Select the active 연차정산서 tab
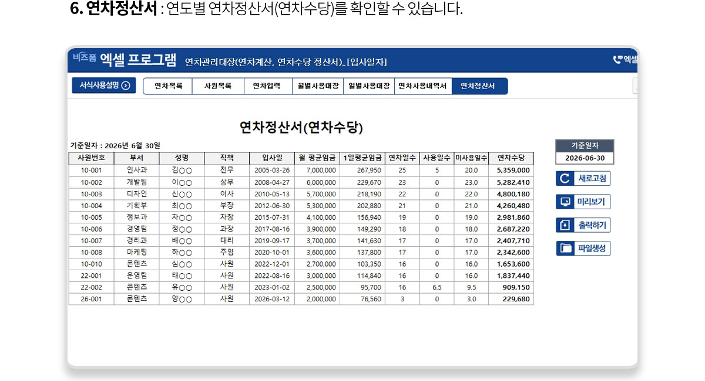Image resolution: width=705 pixels, height=381 pixels. click(x=479, y=86)
